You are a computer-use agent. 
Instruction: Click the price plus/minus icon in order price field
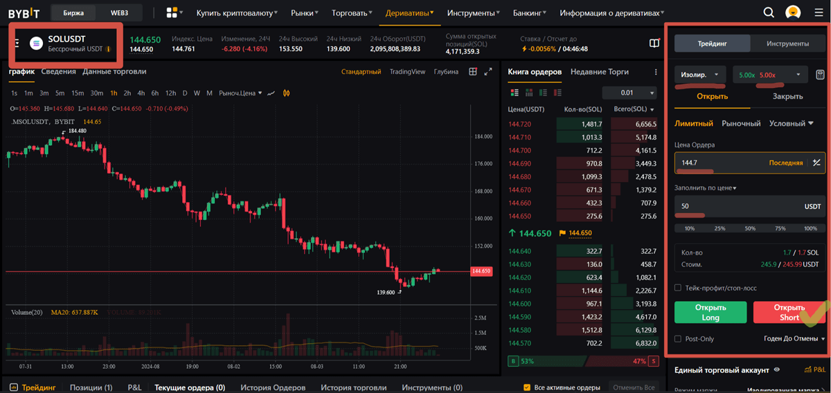[x=816, y=163]
